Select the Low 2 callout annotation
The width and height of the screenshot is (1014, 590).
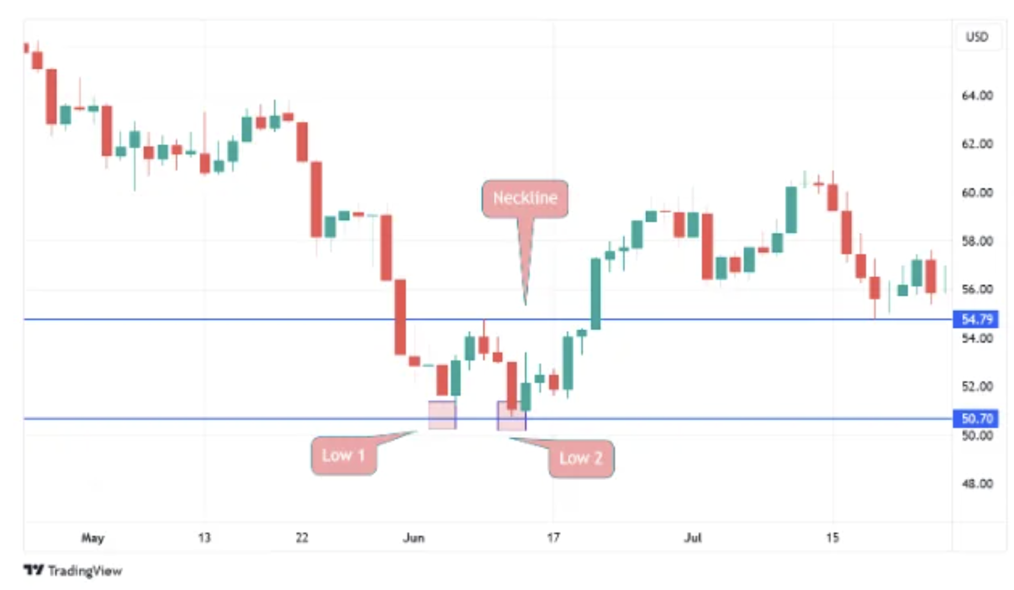click(x=581, y=459)
